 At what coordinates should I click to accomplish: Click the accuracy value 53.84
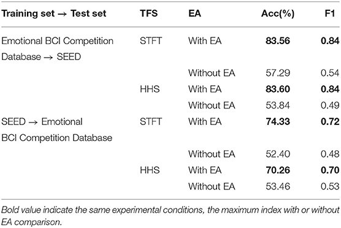[278, 105]
